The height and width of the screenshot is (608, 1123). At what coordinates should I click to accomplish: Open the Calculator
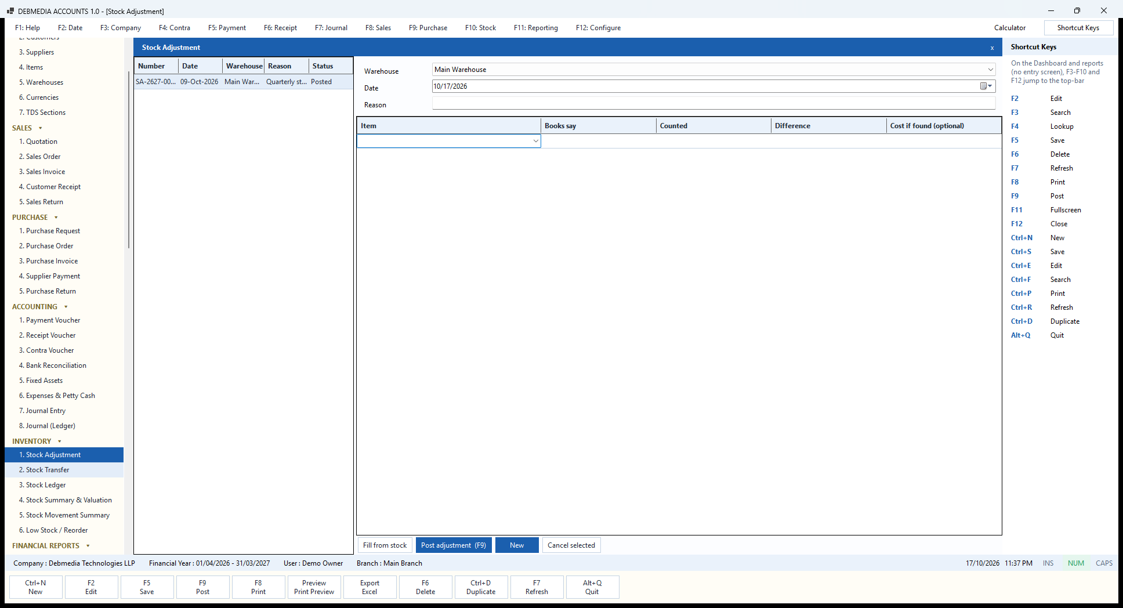[x=1009, y=28]
